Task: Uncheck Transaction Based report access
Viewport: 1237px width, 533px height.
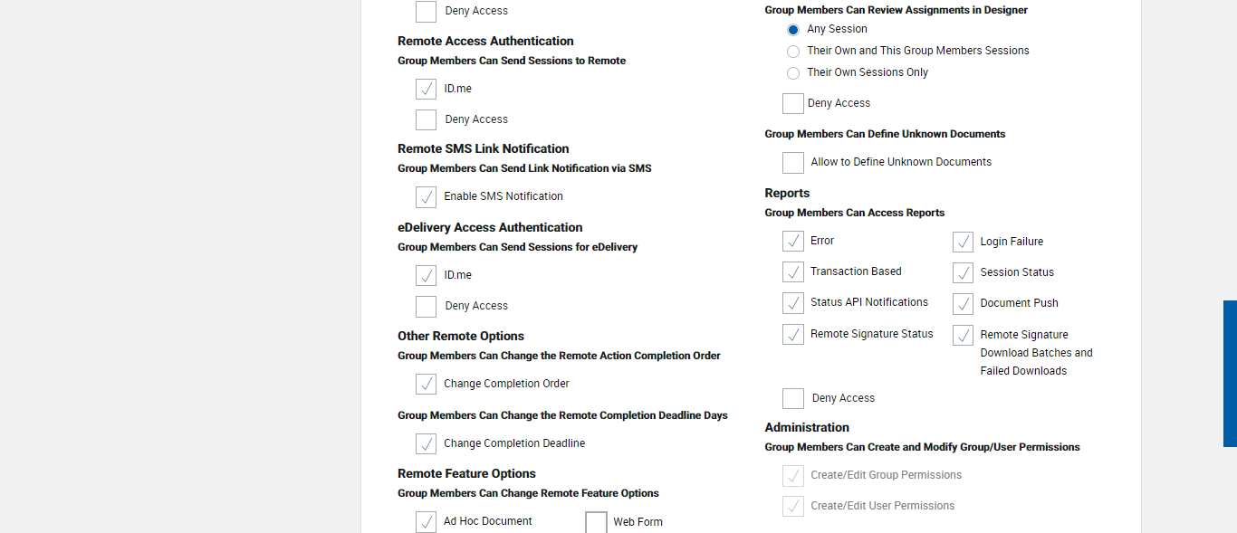Action: (793, 272)
